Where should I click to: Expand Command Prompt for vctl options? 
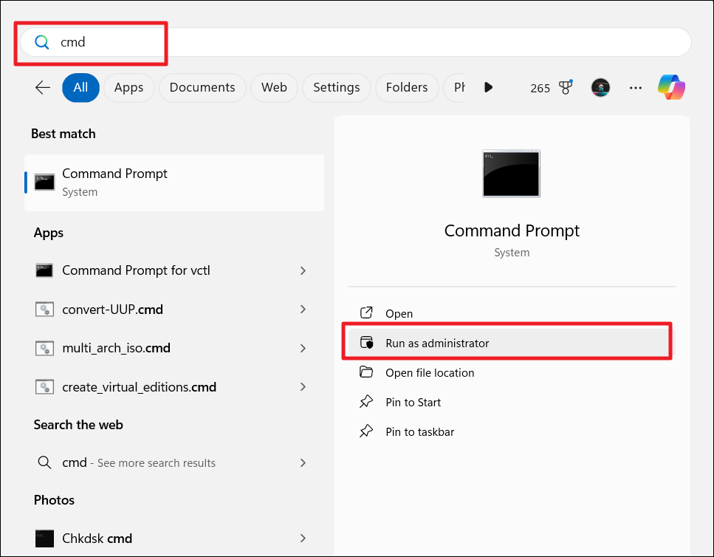[303, 271]
